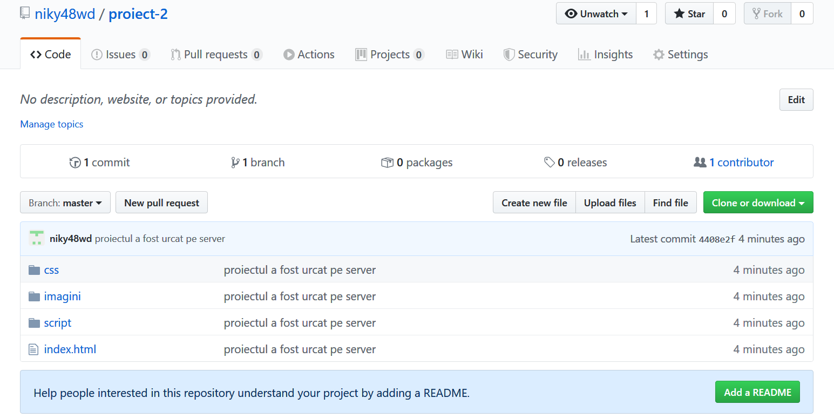Select the Security shield icon
The image size is (834, 418).
(508, 54)
